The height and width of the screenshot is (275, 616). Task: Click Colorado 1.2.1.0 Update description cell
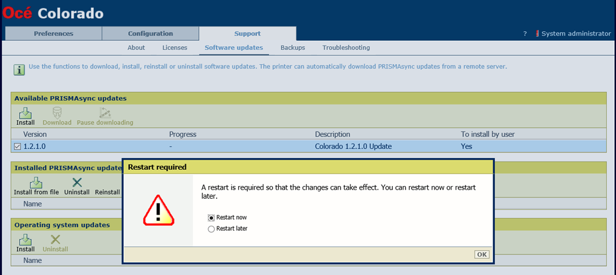[x=353, y=147]
